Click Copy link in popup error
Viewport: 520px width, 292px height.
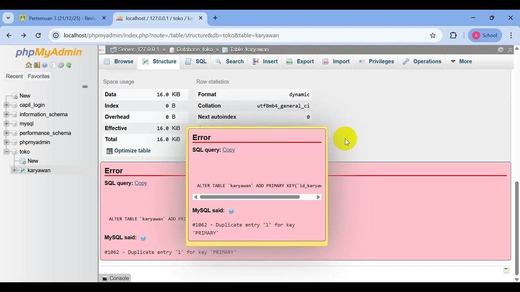point(229,150)
